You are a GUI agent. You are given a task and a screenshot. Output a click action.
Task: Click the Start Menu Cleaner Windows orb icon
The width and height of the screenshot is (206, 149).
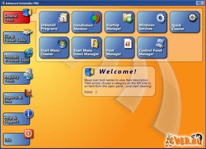tap(62, 44)
